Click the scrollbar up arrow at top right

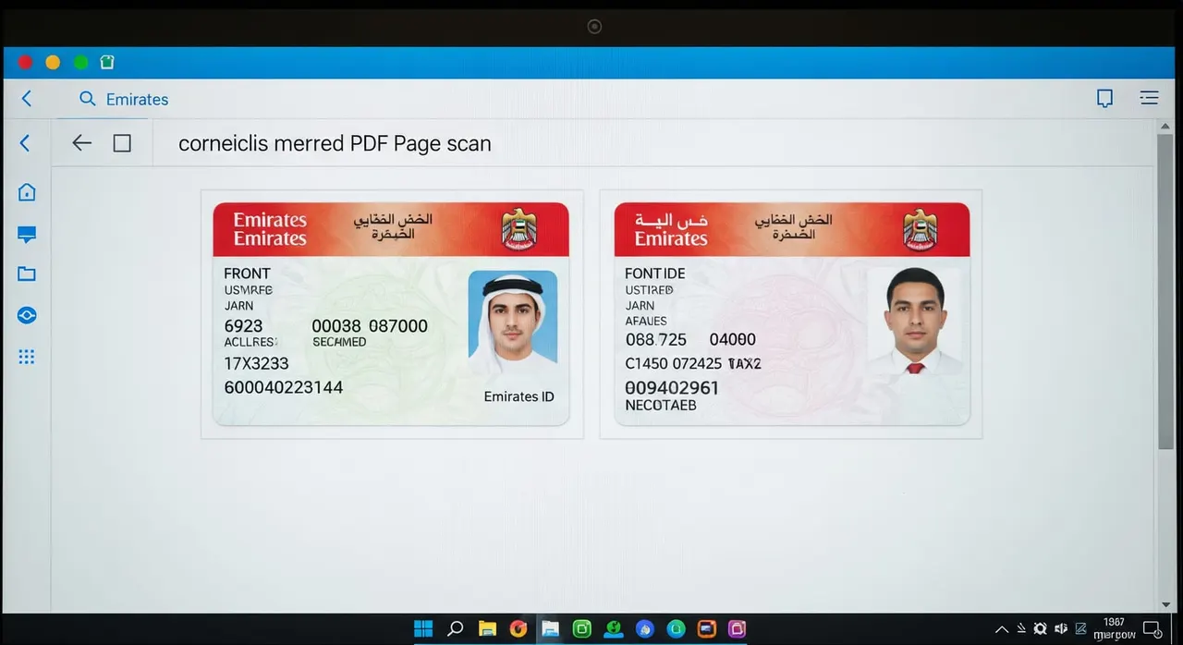click(x=1165, y=127)
